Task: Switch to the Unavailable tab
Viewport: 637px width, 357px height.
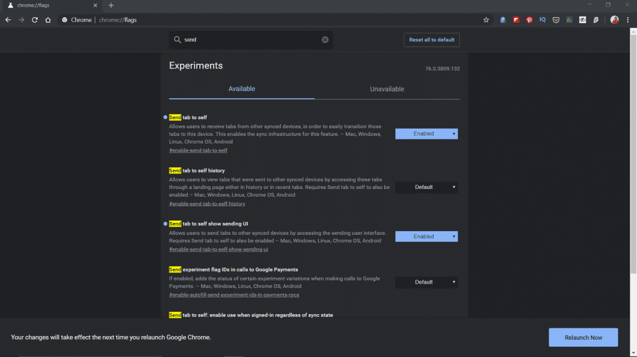Action: click(x=387, y=89)
